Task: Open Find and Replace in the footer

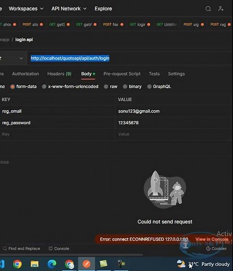Action: (x=21, y=249)
